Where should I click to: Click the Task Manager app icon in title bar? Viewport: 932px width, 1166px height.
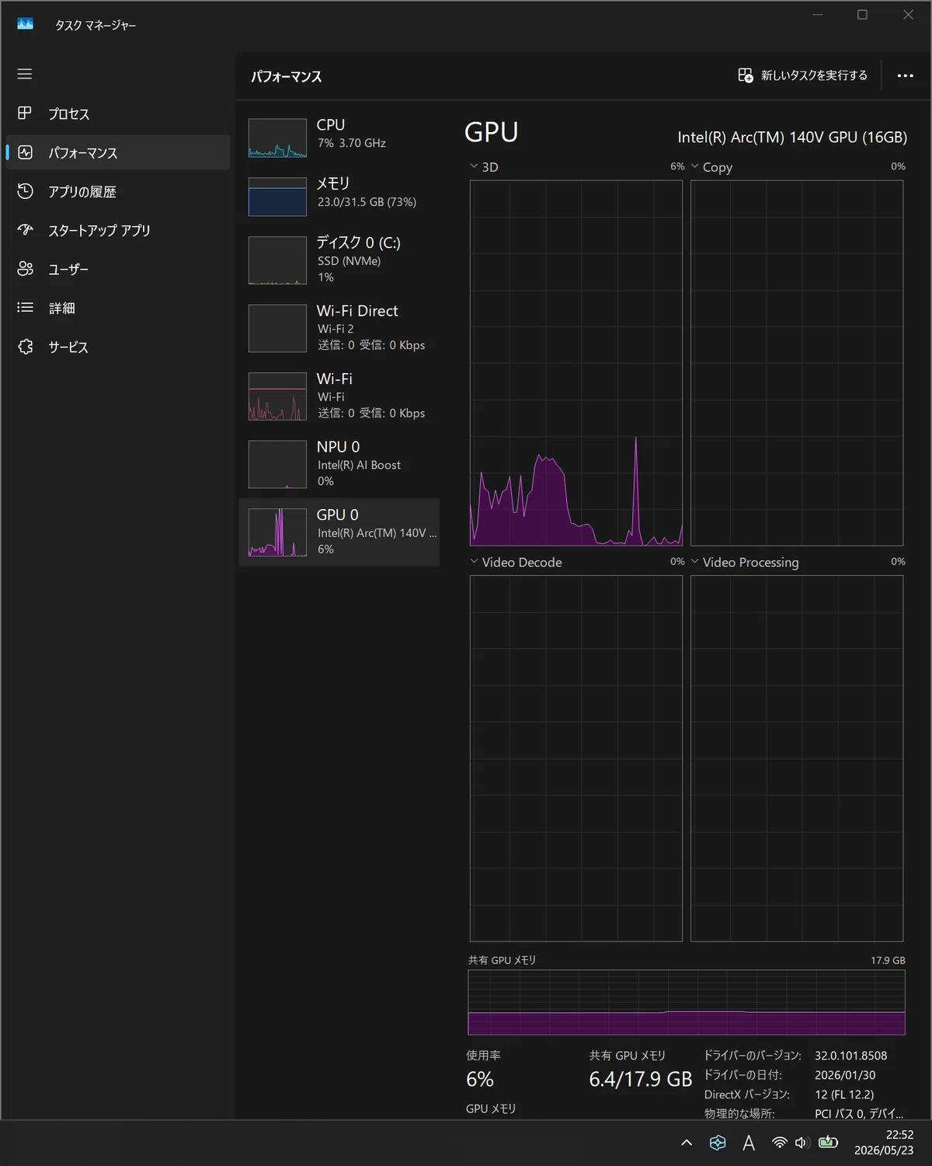point(25,24)
